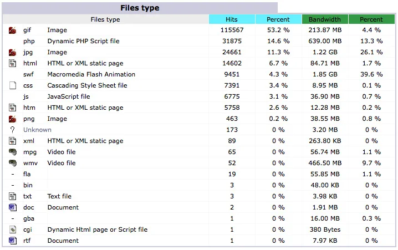398x250 pixels.
Task: Click the jpg image file icon
Action: (x=13, y=53)
